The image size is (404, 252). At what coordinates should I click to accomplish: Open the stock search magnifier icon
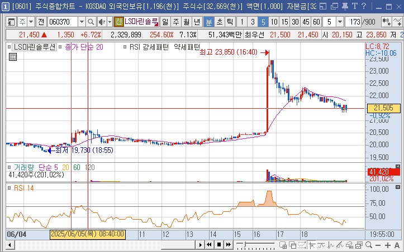(91, 22)
